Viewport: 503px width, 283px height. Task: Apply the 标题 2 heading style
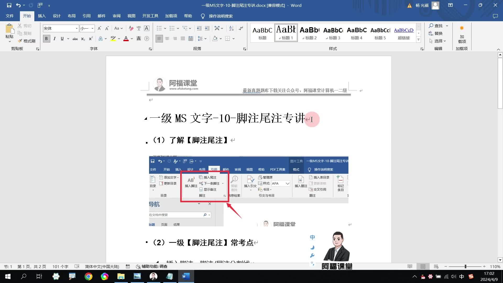coord(309,32)
